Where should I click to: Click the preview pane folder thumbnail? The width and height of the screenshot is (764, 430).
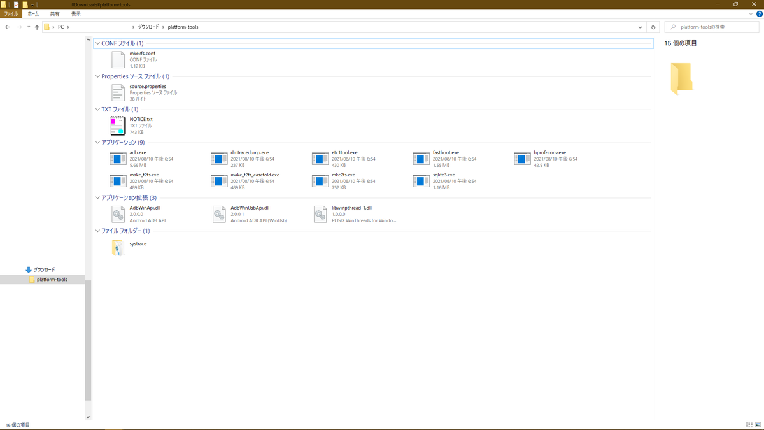click(x=681, y=79)
